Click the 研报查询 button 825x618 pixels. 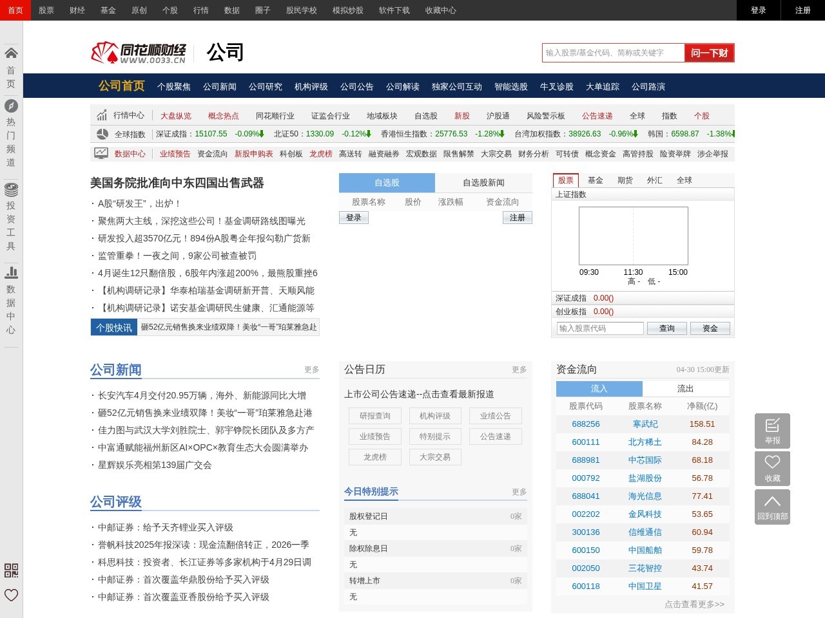pos(375,416)
